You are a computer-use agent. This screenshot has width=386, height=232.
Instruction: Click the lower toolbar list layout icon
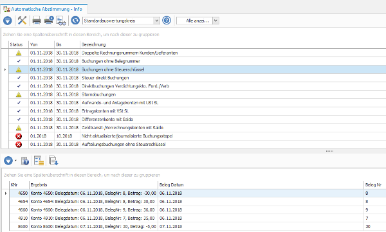coord(39,161)
